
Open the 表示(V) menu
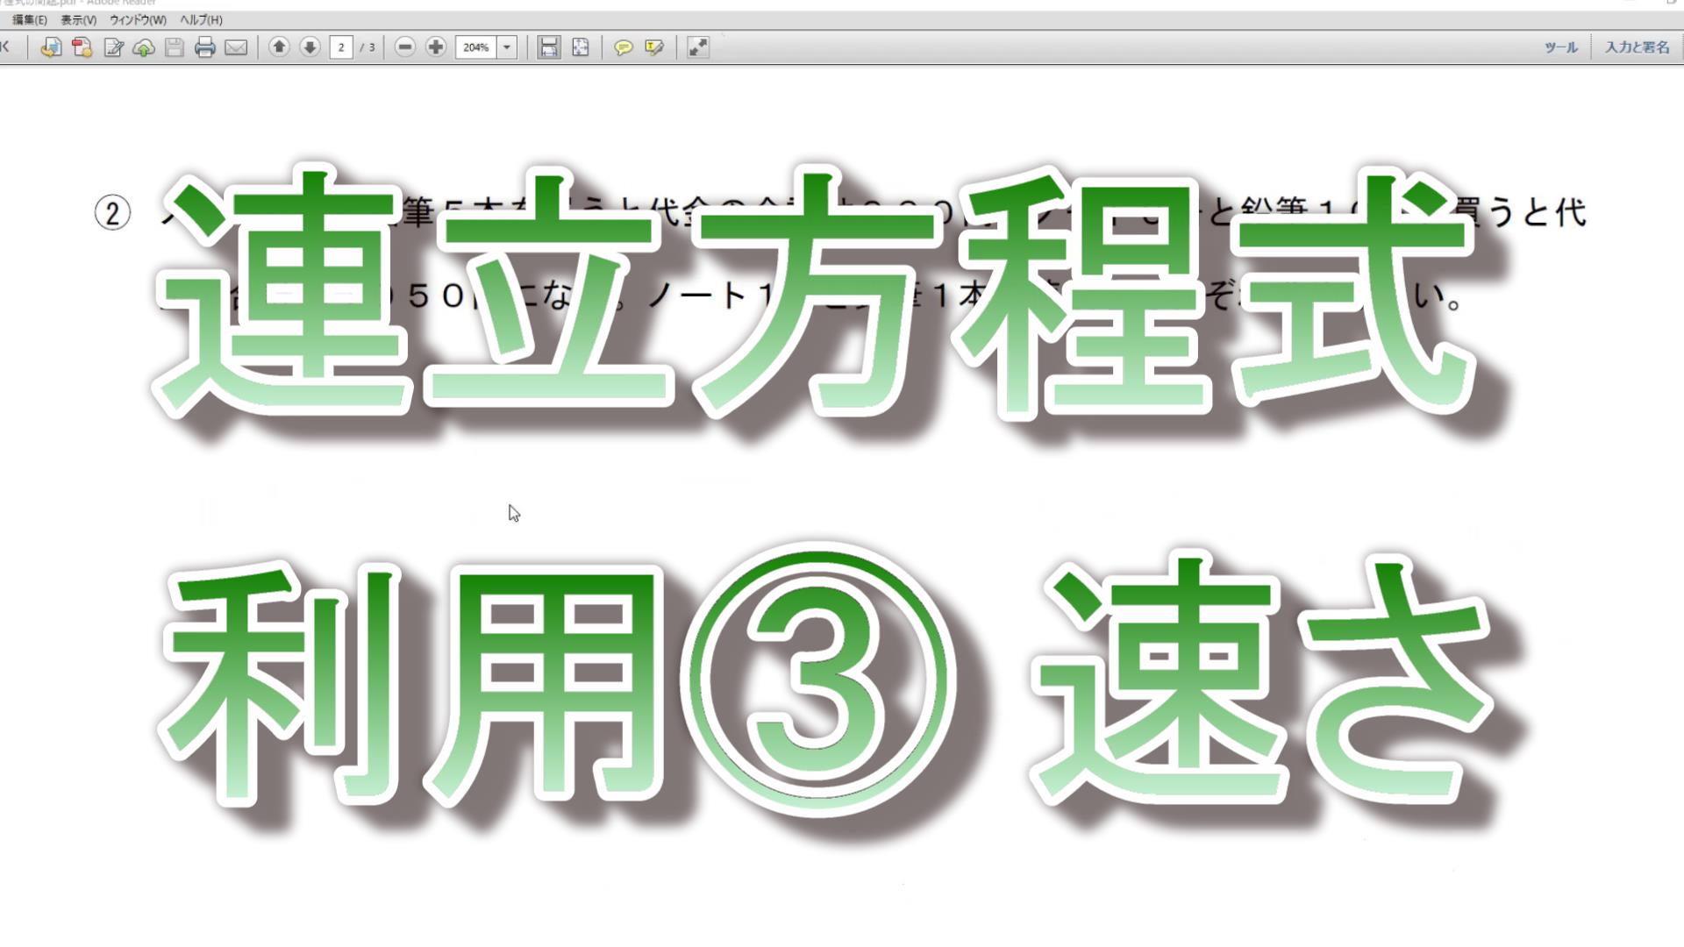click(79, 19)
